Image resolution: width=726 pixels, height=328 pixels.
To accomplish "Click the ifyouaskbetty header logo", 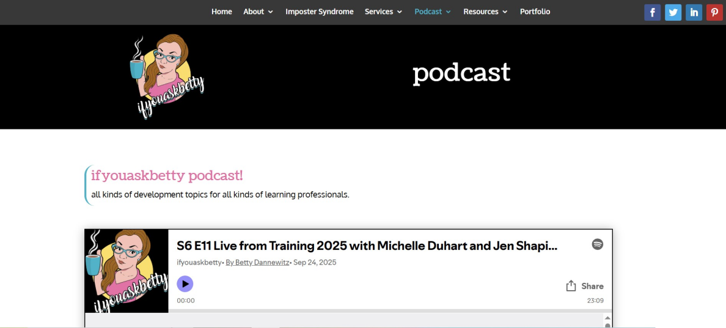I will pyautogui.click(x=166, y=76).
